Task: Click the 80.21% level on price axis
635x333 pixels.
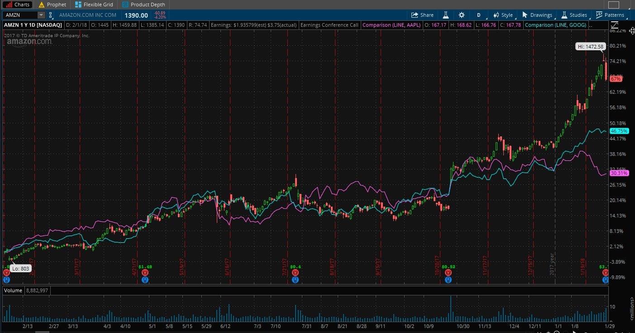Action: [x=618, y=46]
